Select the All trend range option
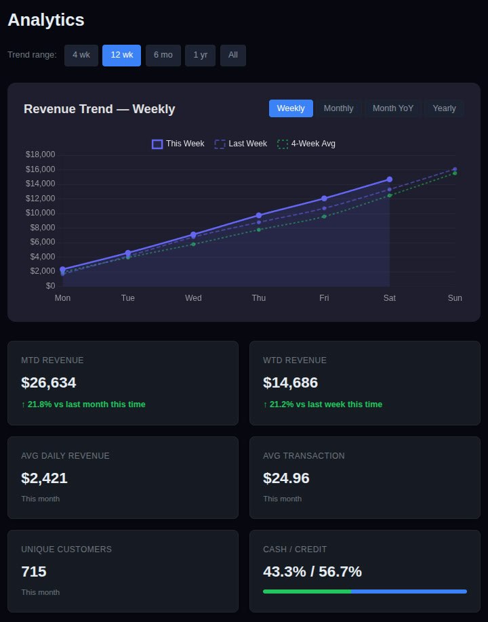Screen dimensions: 488x622 (x=232, y=56)
